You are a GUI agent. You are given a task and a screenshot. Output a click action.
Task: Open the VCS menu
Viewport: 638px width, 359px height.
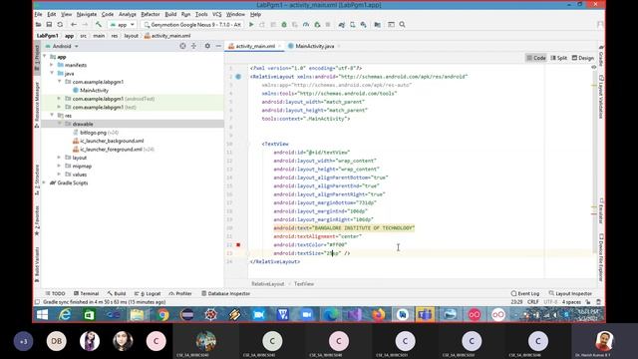click(217, 14)
